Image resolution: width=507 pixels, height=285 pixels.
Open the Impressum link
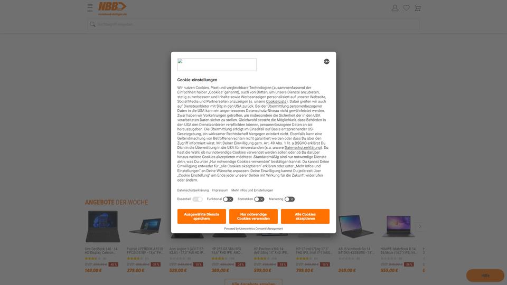point(220,191)
